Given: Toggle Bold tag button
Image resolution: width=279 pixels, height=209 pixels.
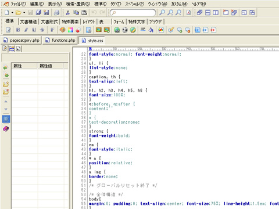Looking at the screenshot, I should coord(18,30).
